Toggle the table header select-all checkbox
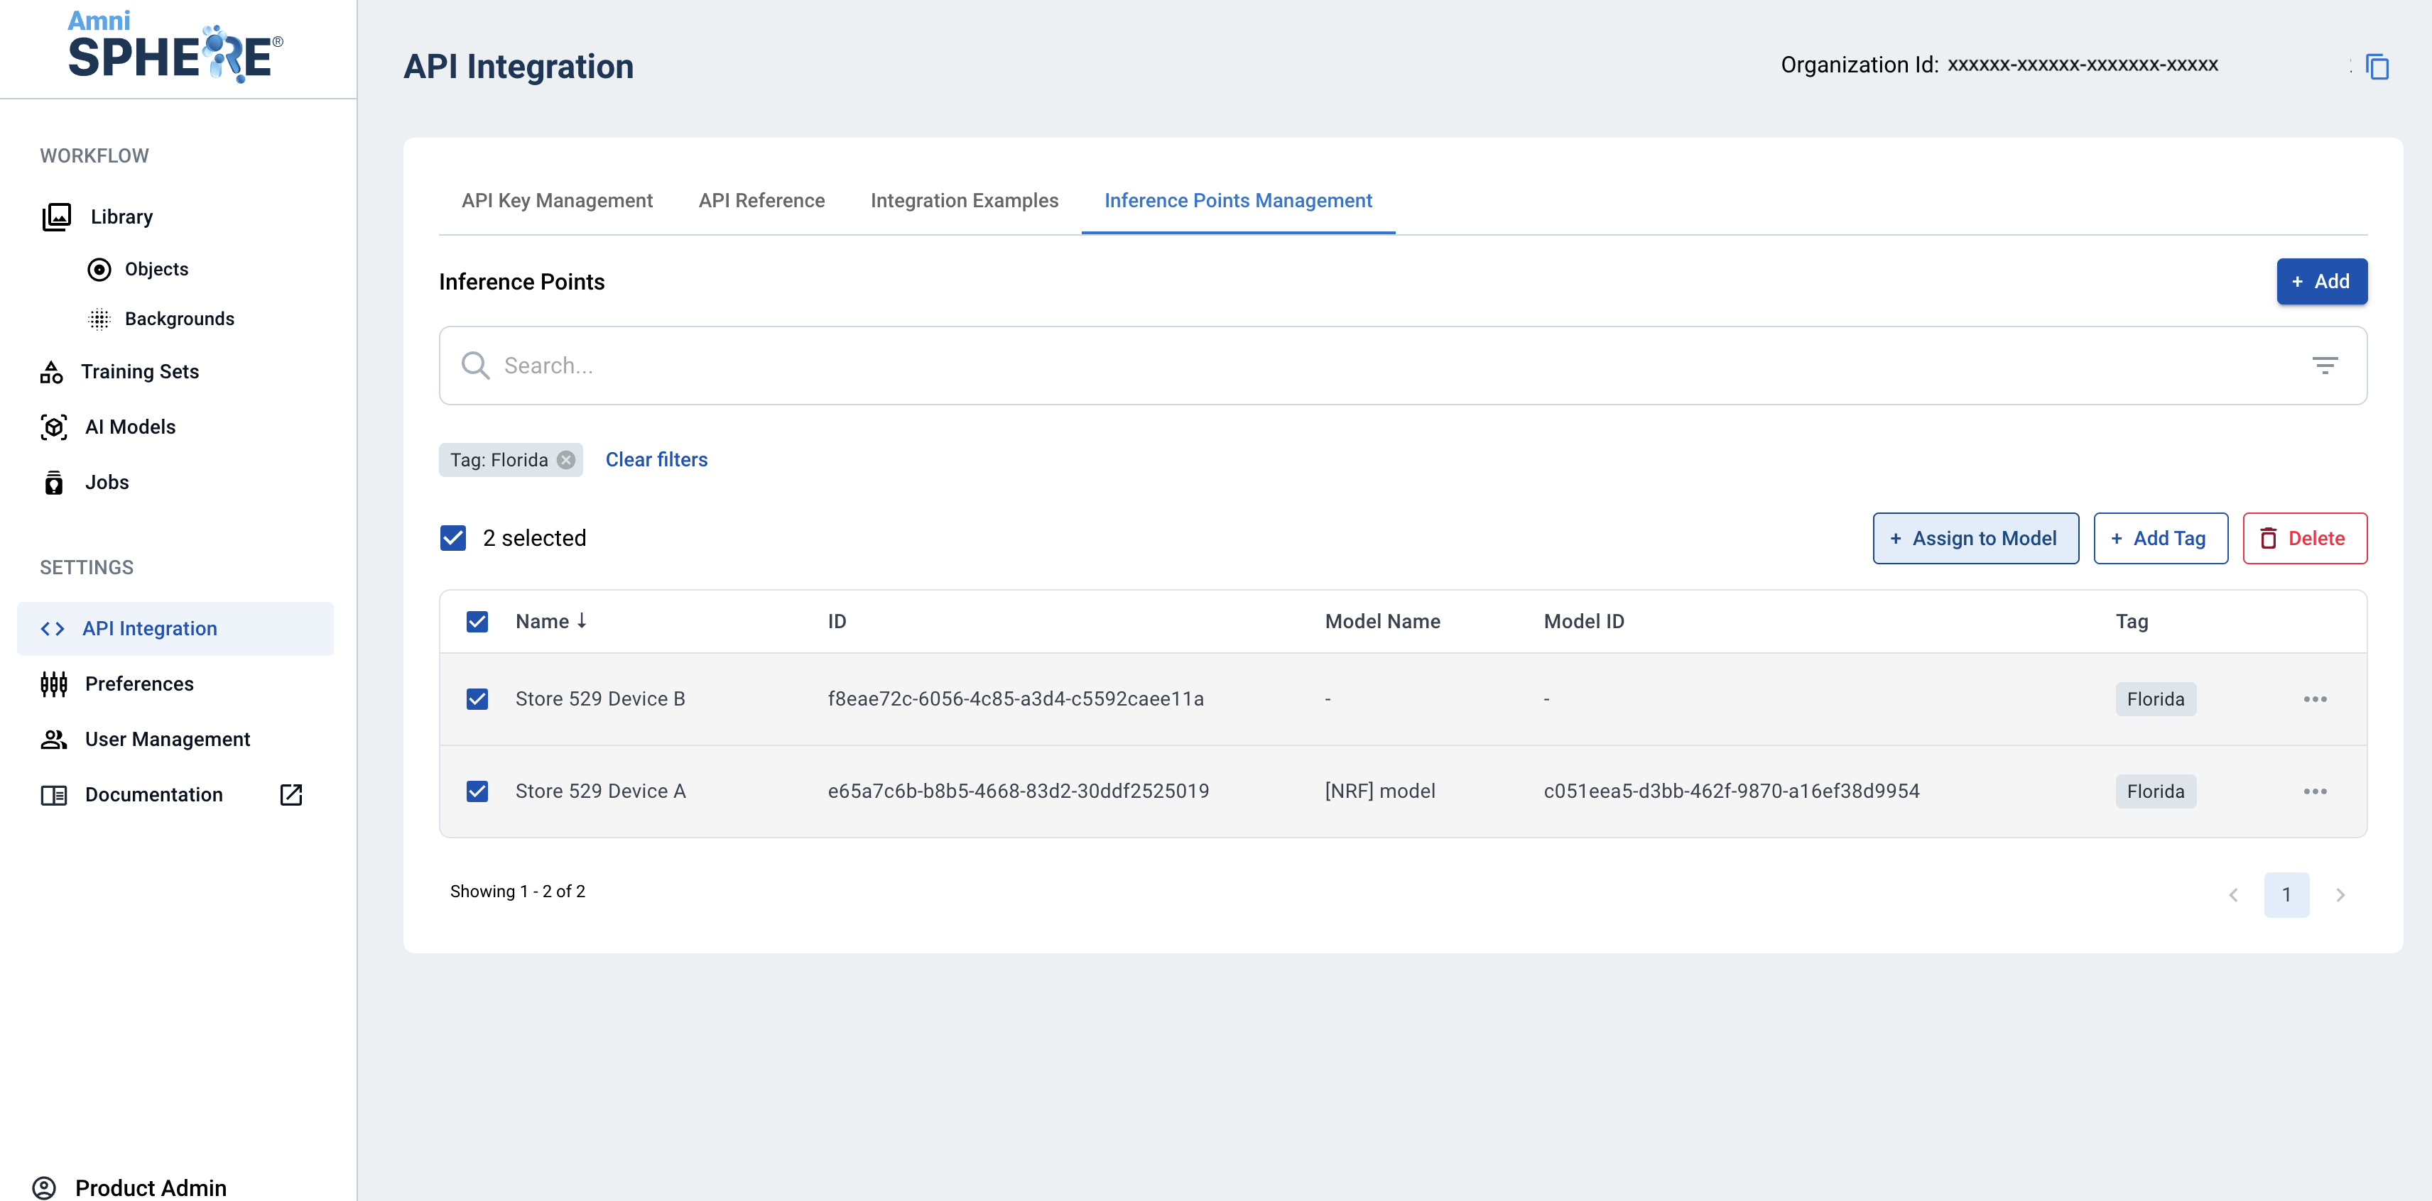2432x1201 pixels. click(478, 622)
